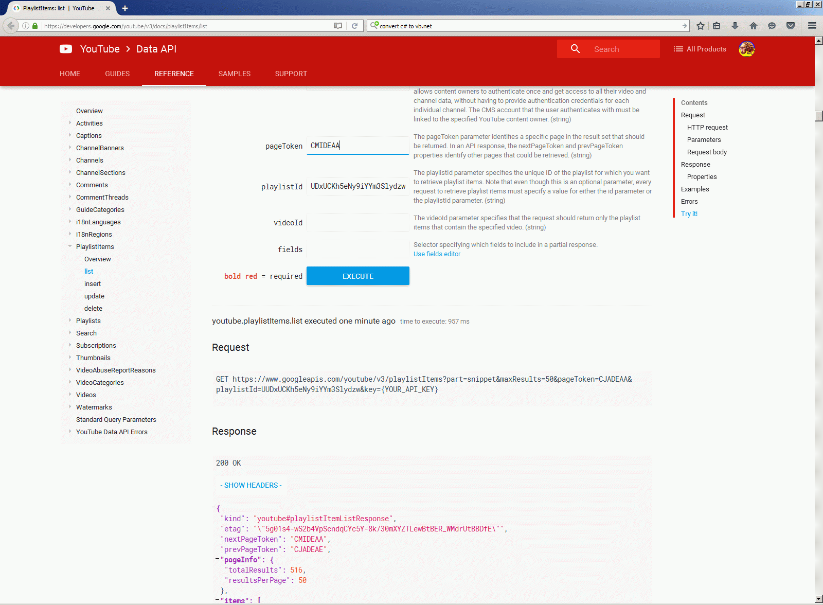Expand the Subscriptions sidebar section
The height and width of the screenshot is (605, 823).
coord(70,345)
